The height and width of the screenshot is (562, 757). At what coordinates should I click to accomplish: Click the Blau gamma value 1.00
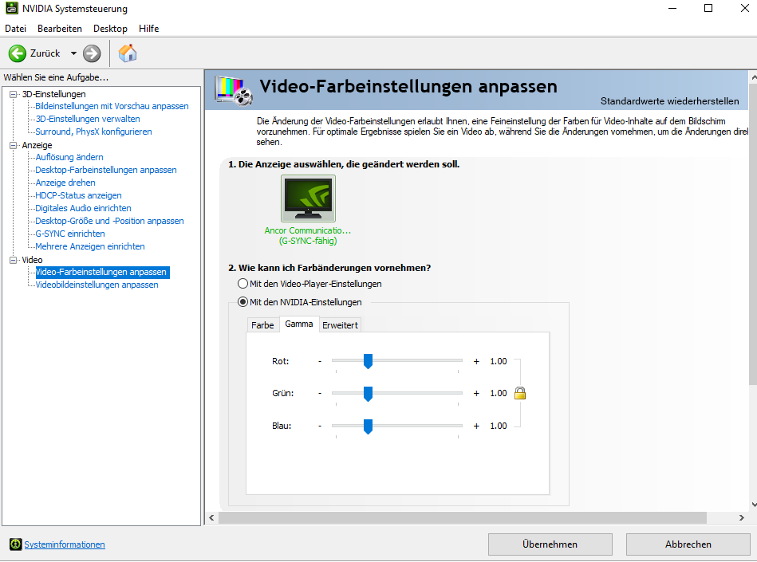499,426
